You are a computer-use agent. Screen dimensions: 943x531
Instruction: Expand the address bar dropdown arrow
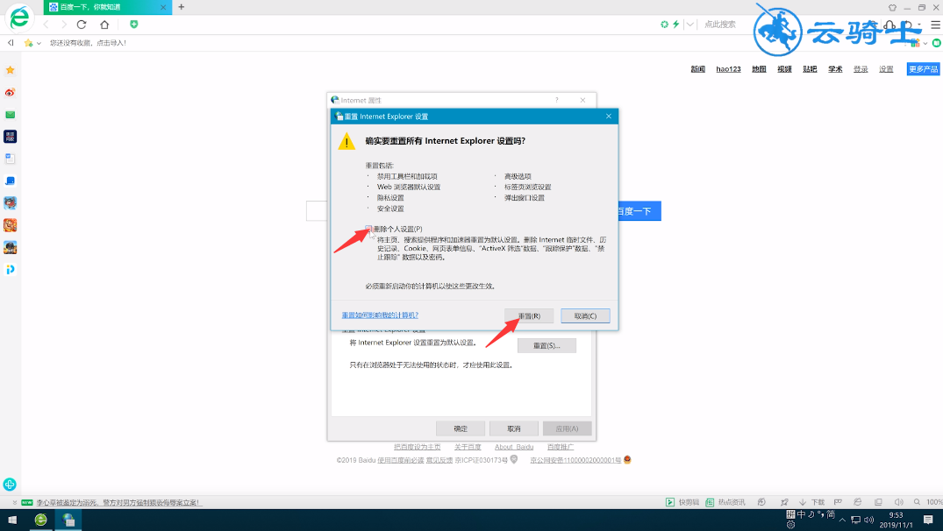pyautogui.click(x=689, y=24)
